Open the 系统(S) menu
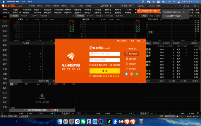201x126 pixels. 32,6
